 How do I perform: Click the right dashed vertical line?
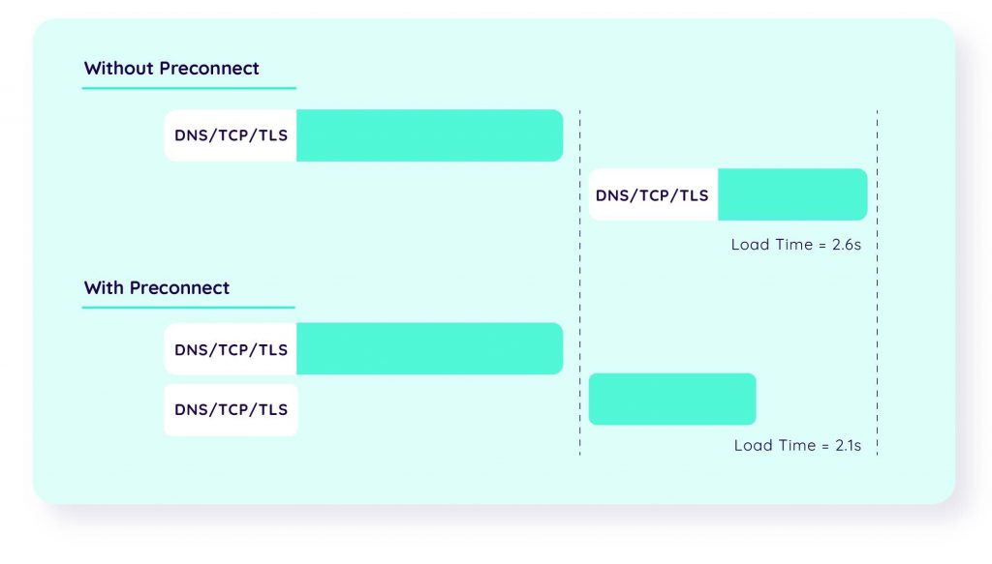click(x=877, y=290)
